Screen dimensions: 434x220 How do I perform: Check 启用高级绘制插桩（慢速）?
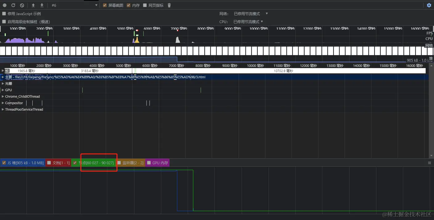click(x=4, y=22)
